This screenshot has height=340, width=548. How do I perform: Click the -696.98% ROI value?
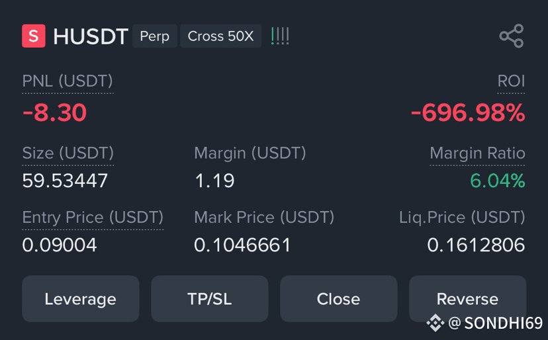468,113
